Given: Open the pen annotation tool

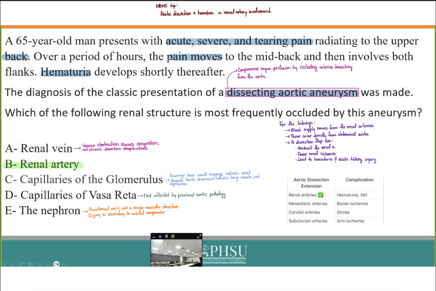Looking at the screenshot, I should coord(22,263).
